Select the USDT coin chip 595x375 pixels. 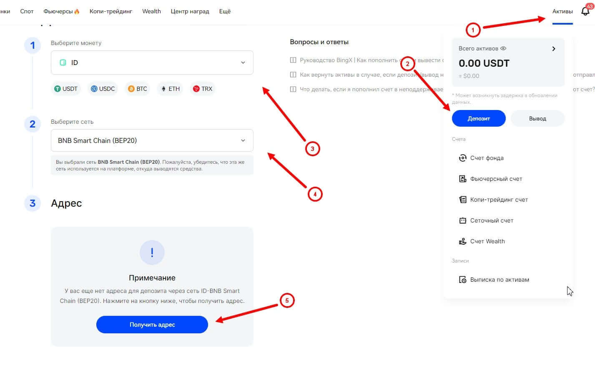66,89
